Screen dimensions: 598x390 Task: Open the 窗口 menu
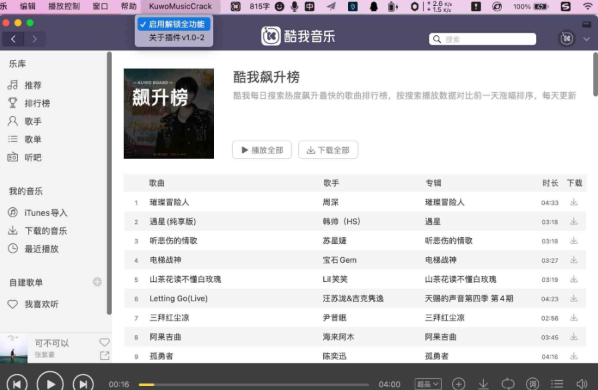click(100, 7)
